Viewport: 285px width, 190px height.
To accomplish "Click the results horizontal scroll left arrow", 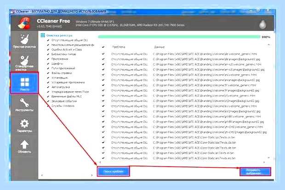I will coord(100,162).
